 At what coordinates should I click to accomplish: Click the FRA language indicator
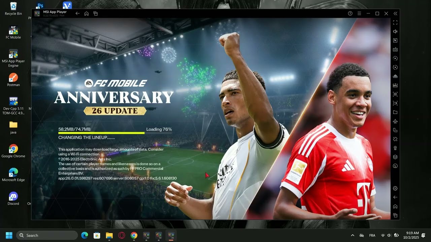coord(372,235)
